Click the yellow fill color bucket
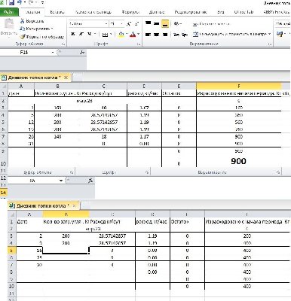Viewport: 291px width, 301px height. point(121,35)
